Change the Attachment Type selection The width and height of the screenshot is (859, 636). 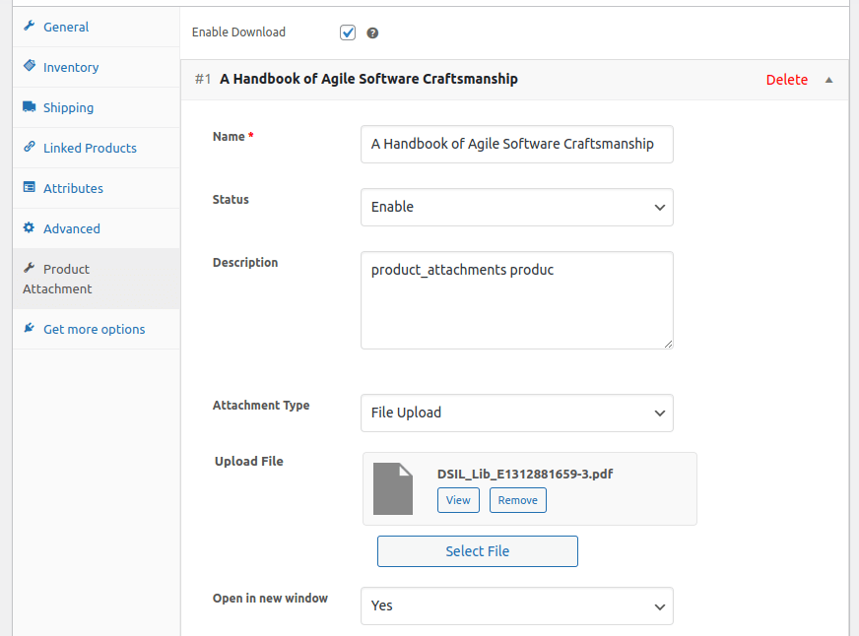[x=516, y=413]
